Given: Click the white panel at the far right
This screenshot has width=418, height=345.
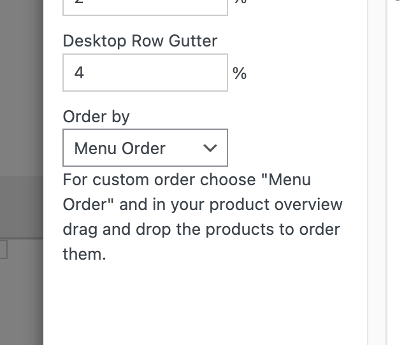Looking at the screenshot, I should (x=402, y=172).
